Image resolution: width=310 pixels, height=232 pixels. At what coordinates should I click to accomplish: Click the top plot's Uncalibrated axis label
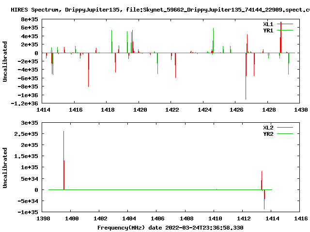(x=5, y=61)
